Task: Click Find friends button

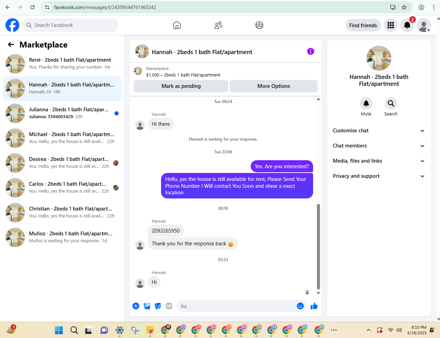Action: (x=363, y=25)
